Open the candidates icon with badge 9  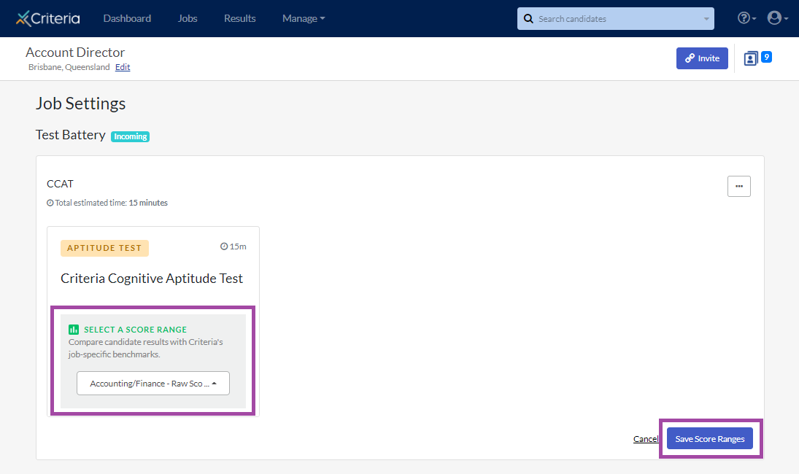757,58
